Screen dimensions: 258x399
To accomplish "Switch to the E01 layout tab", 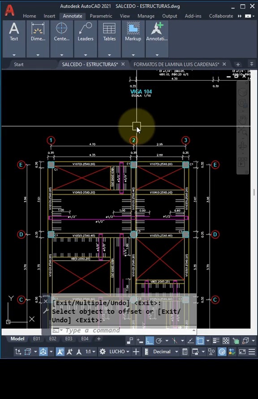I will coord(37,338).
